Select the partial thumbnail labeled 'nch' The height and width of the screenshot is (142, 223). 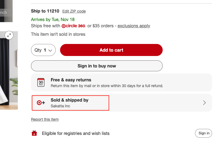click(5, 12)
